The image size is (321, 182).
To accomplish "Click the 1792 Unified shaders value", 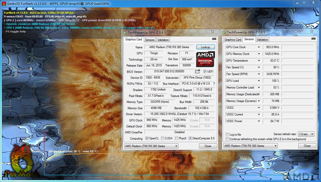I will click(x=158, y=90).
